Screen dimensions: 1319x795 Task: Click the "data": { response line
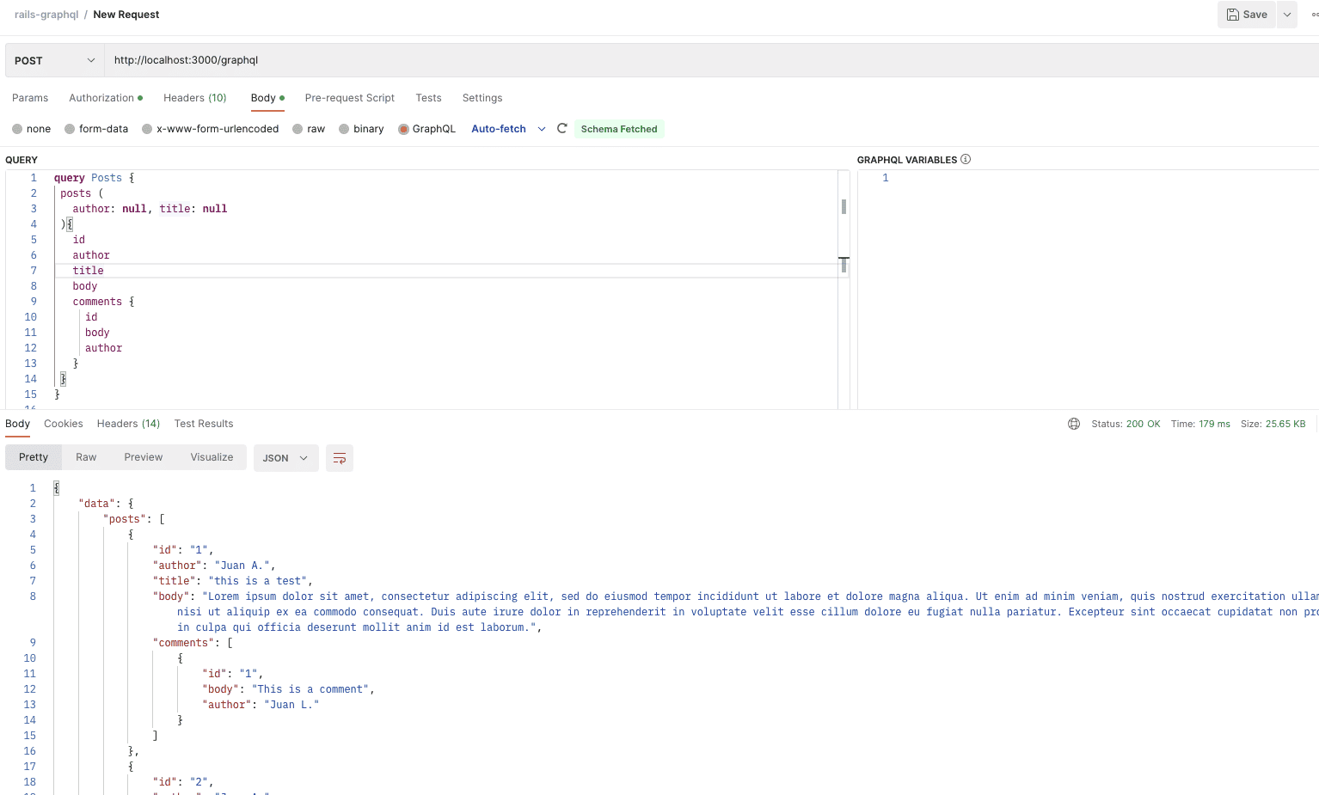(x=106, y=504)
